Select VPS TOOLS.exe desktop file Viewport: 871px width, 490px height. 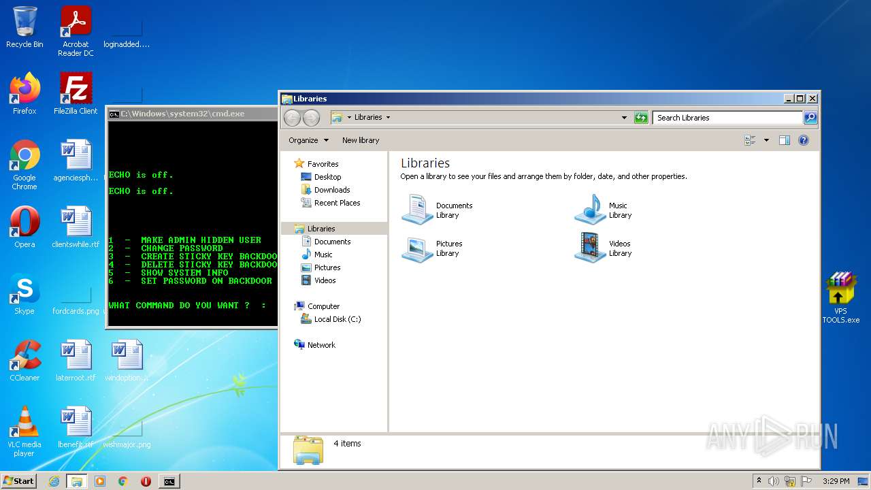(x=840, y=298)
